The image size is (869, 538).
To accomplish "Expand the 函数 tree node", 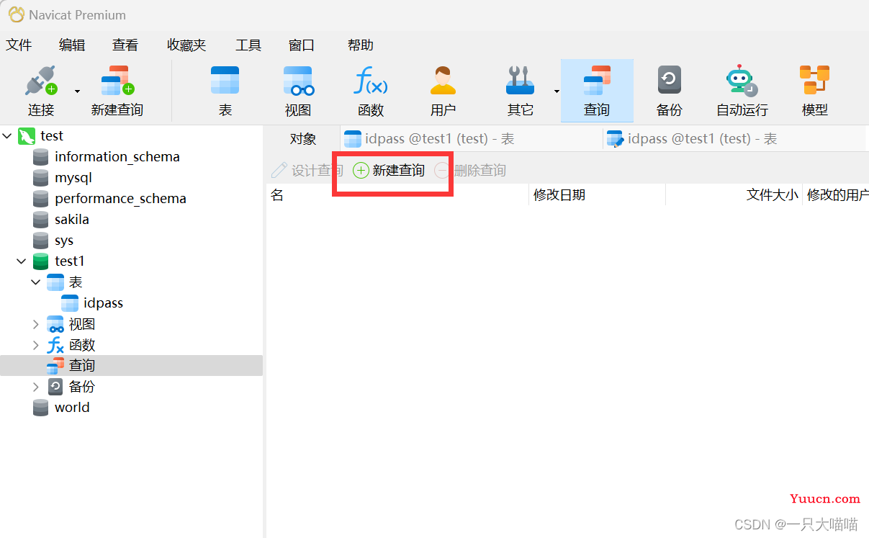I will (x=36, y=345).
